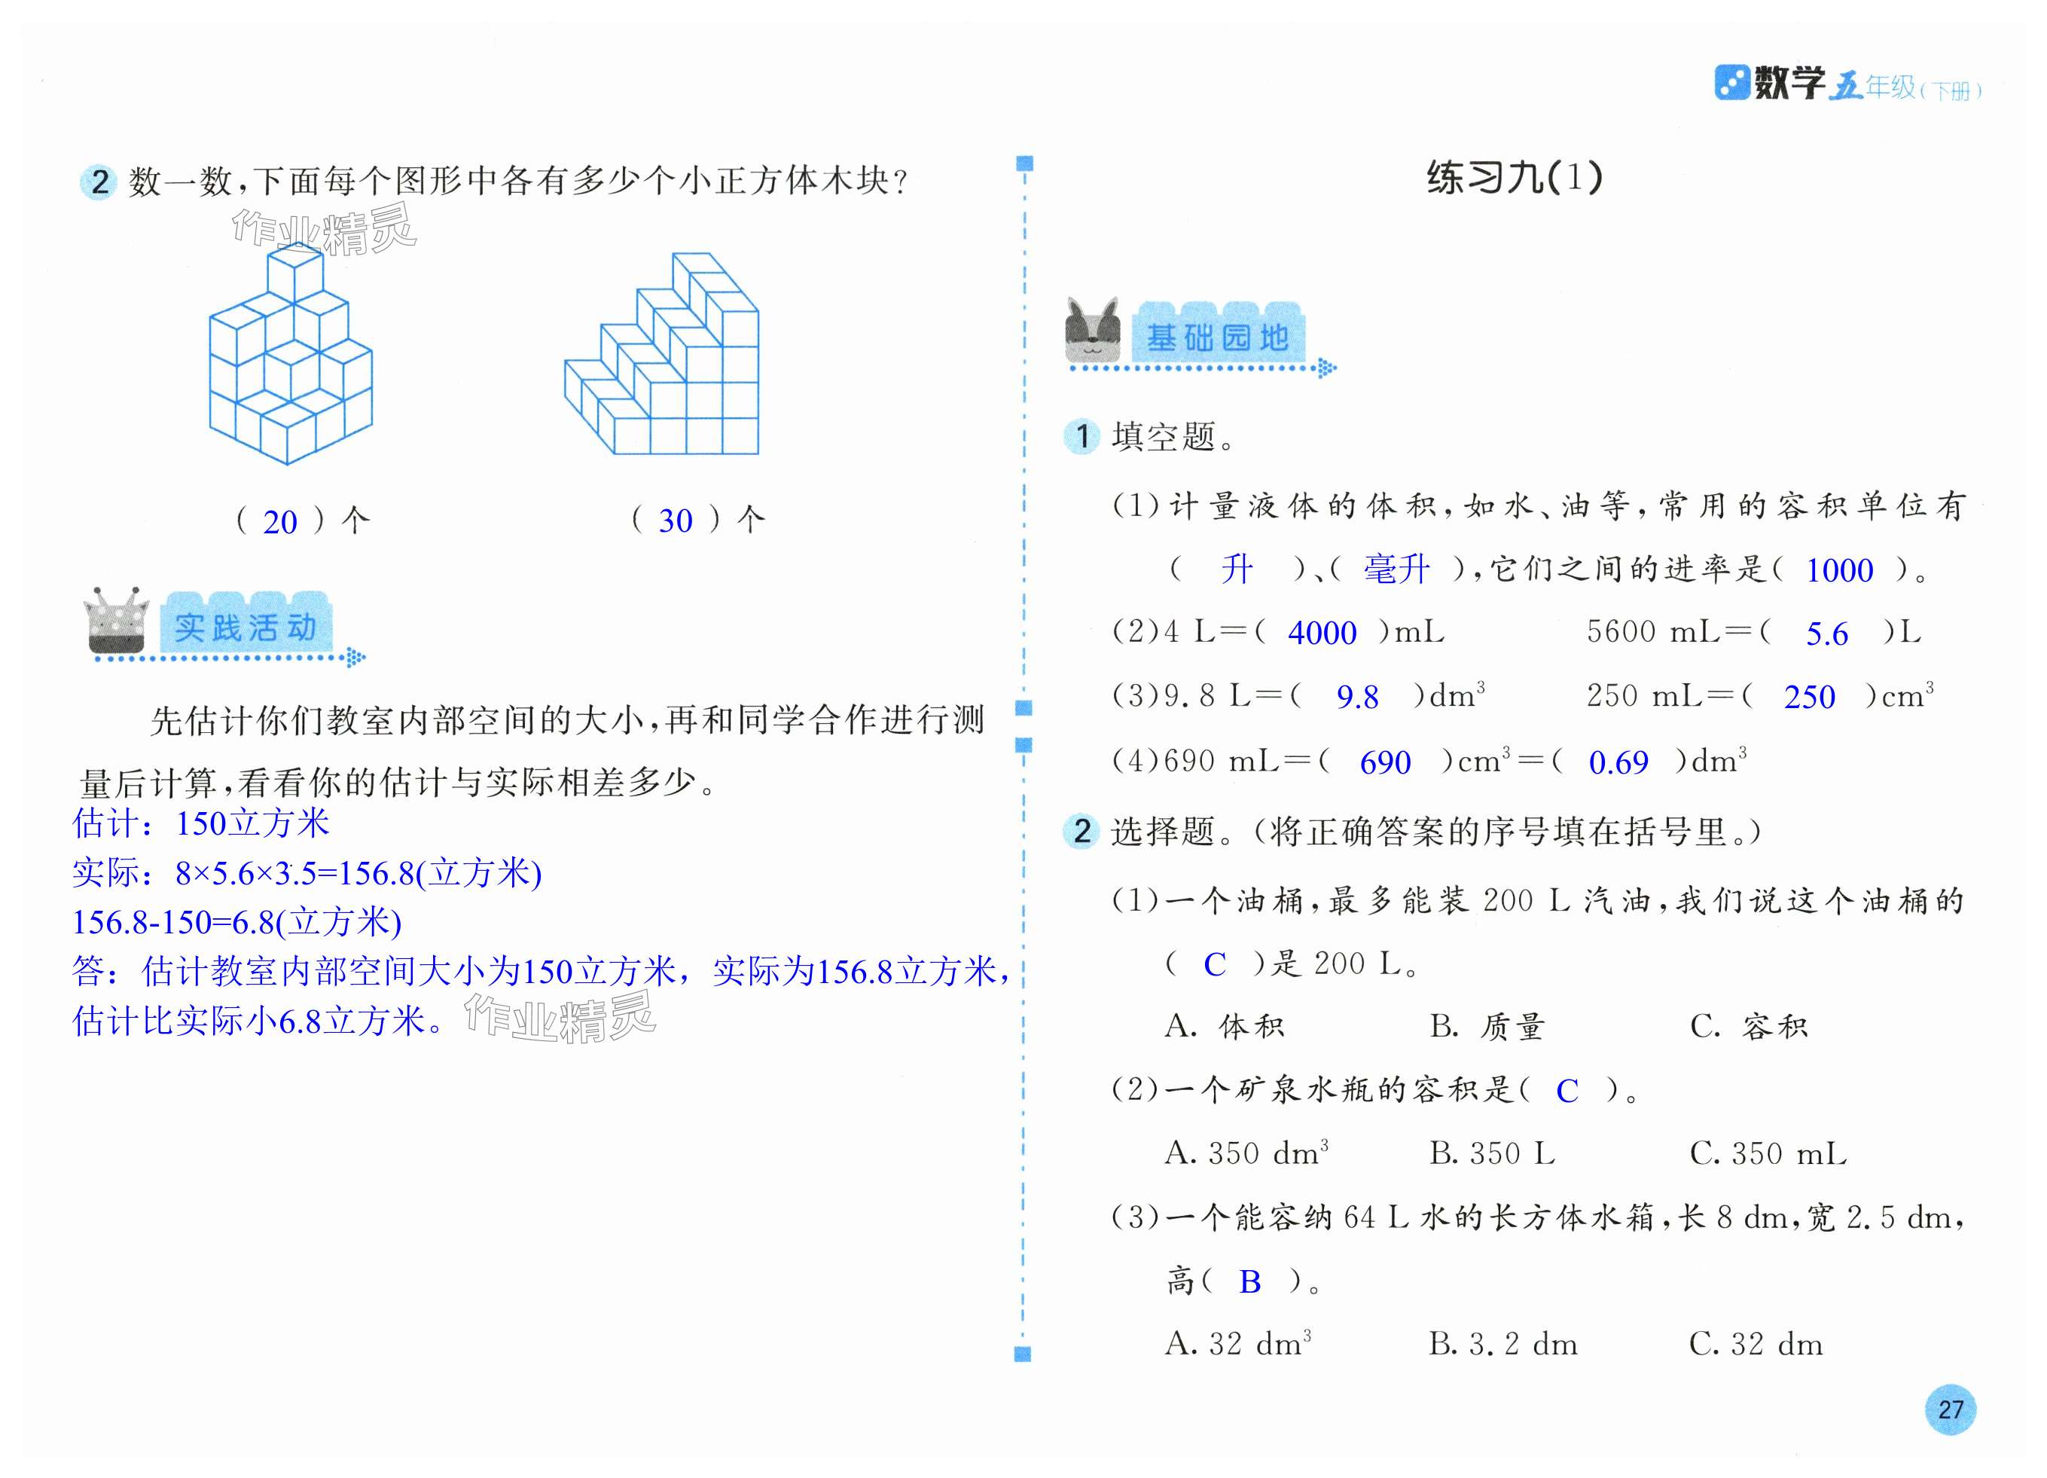Select option A. 体积

pos(1225,1027)
